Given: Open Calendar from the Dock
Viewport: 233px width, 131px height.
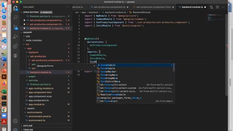Looking at the screenshot, I should [x=4, y=29].
